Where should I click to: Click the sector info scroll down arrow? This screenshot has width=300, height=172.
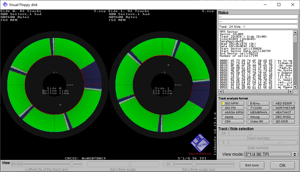(295, 87)
